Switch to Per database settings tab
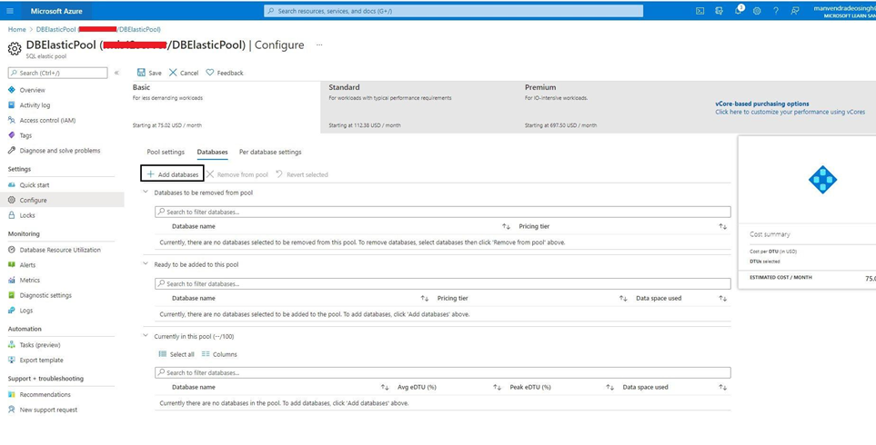 (x=270, y=152)
